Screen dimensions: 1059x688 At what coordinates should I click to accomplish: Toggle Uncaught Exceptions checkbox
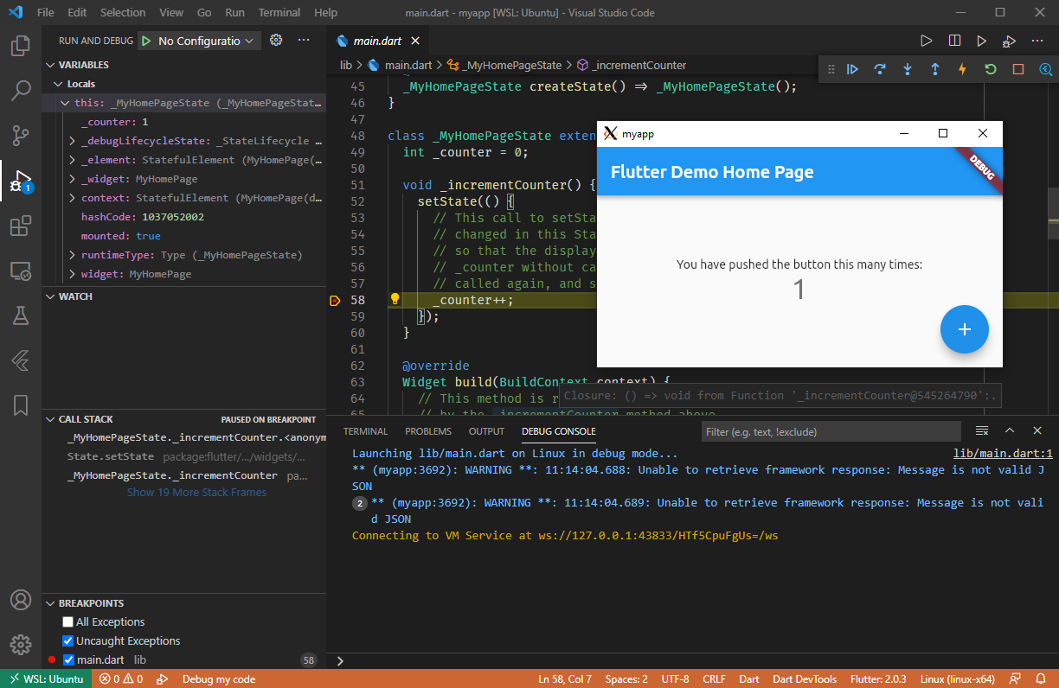pyautogui.click(x=67, y=641)
